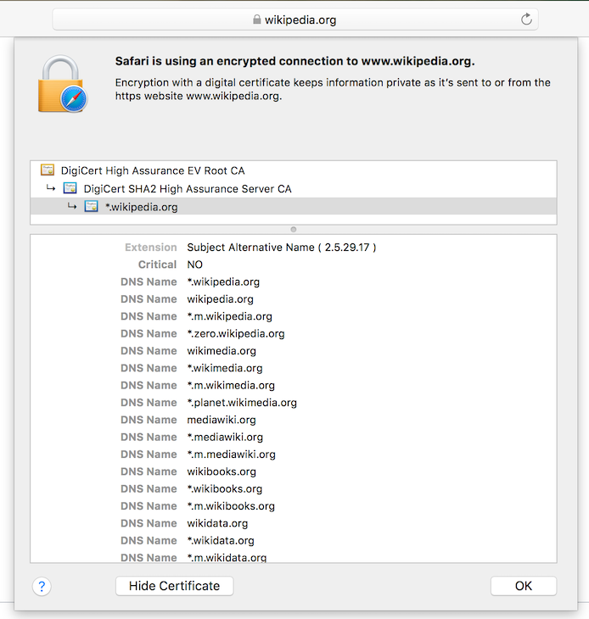
Task: Click DNS name *.planet.wikimedia.org
Action: pos(242,403)
